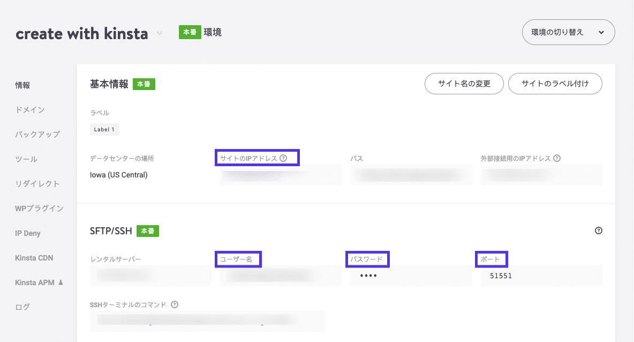Open the サイトのIPアドレス help tooltip icon
This screenshot has width=634, height=342.
coord(284,158)
